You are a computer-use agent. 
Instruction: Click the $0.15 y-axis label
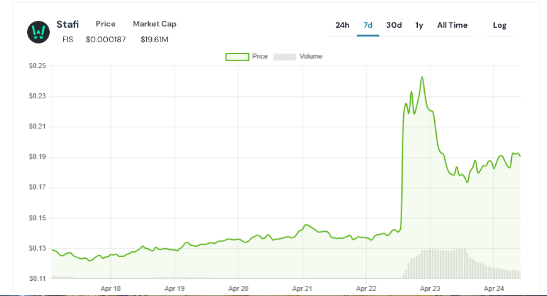37,218
